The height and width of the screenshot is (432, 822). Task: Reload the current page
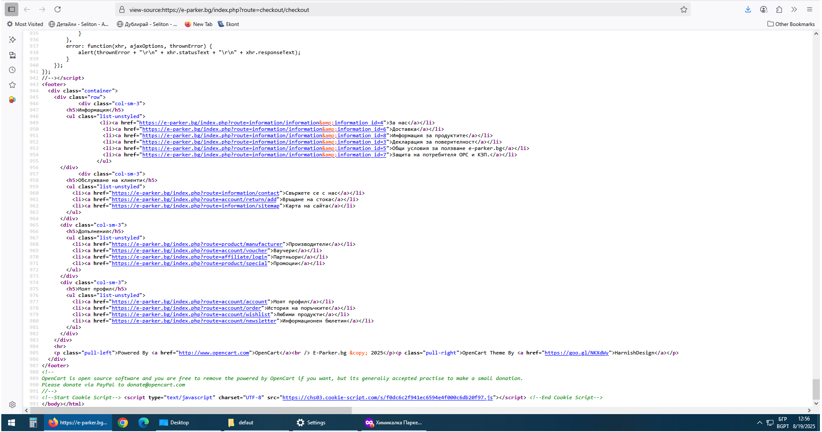click(x=58, y=9)
